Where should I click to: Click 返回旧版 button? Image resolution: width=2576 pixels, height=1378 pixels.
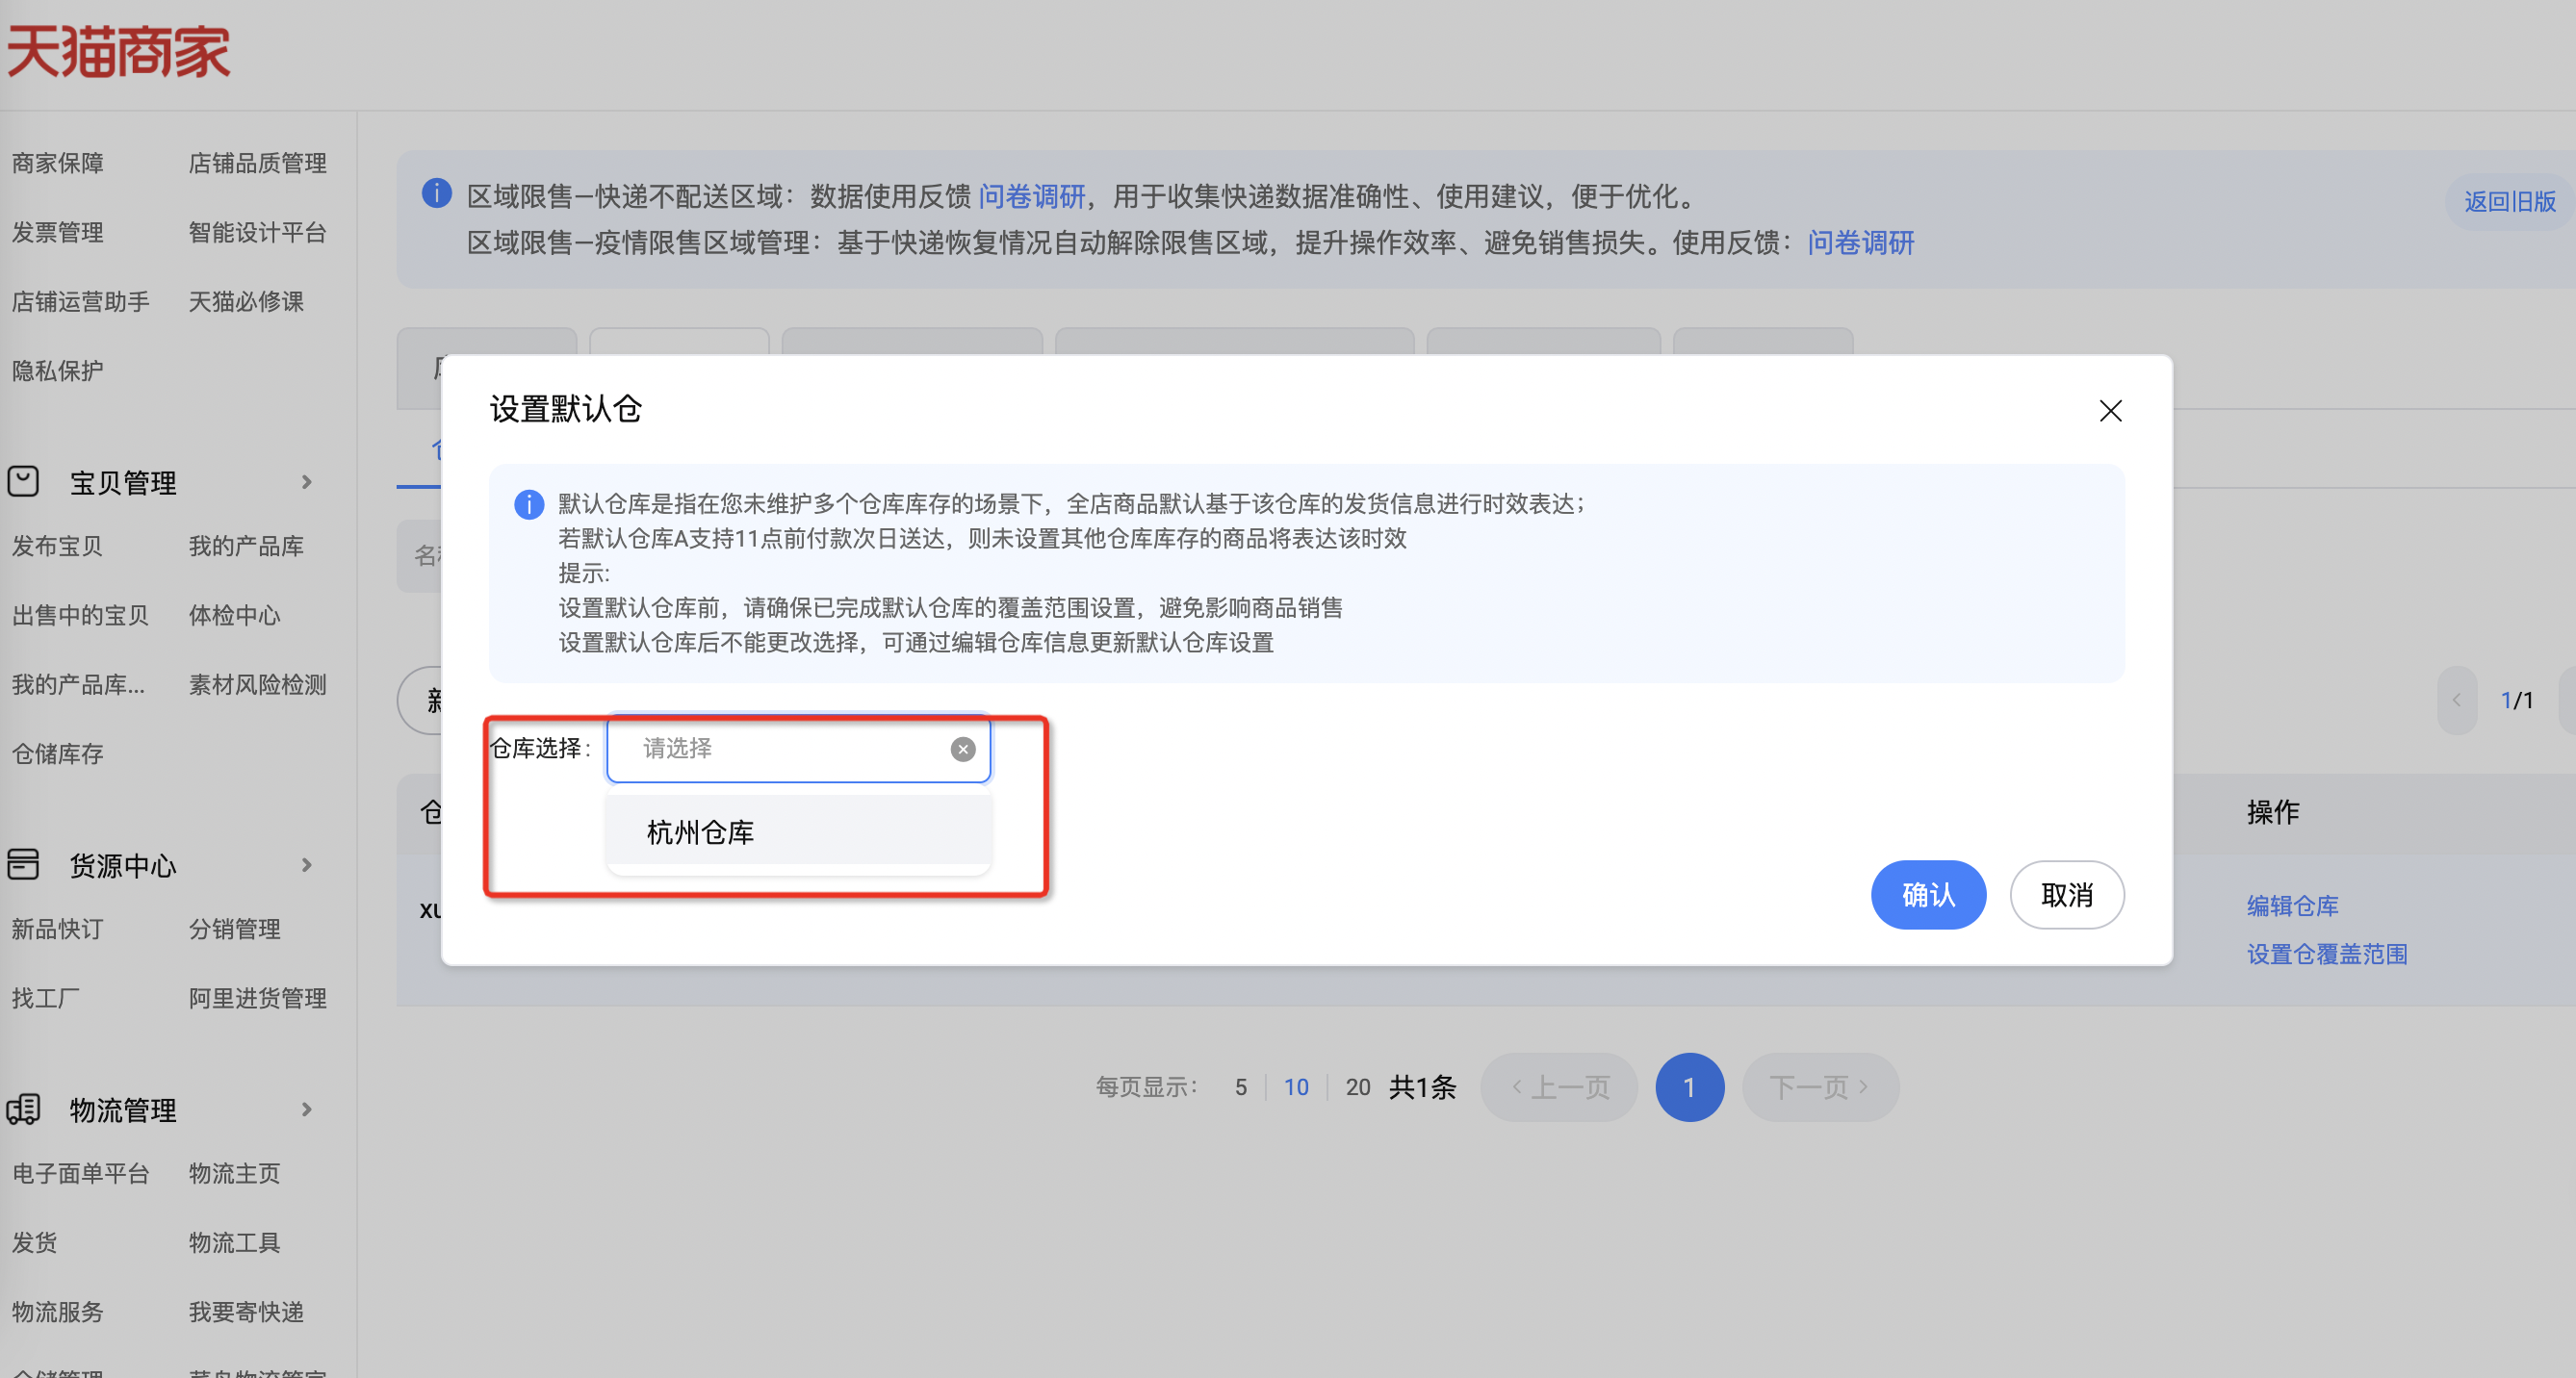(x=2509, y=201)
